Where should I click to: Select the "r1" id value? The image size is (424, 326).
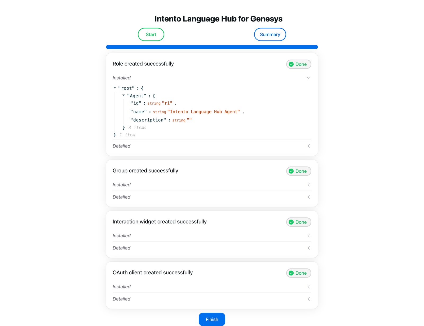pos(167,103)
